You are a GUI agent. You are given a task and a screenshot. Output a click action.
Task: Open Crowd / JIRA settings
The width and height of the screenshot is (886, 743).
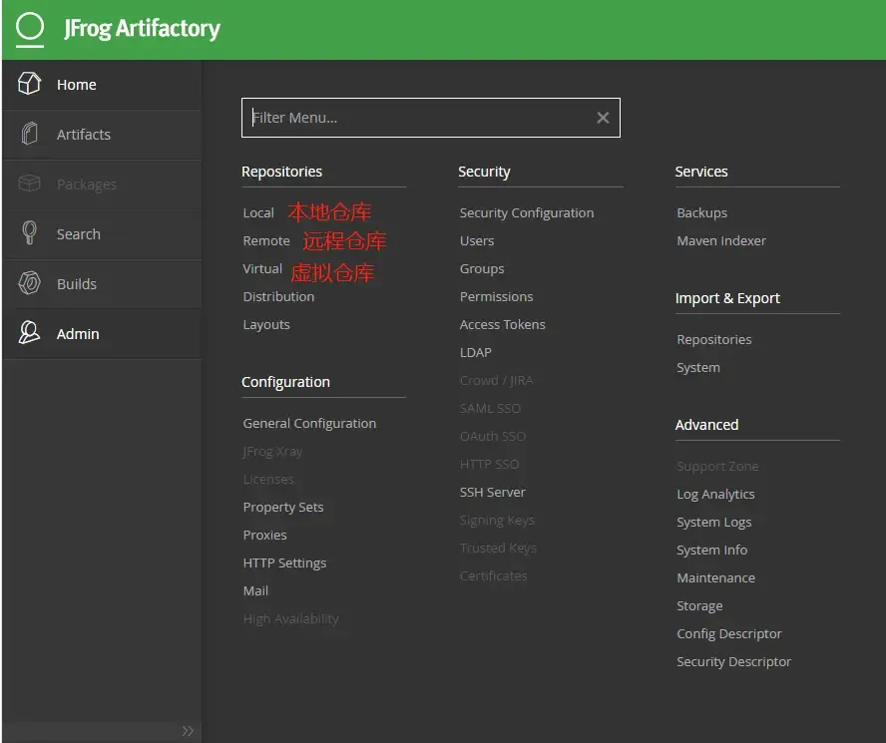(x=496, y=380)
